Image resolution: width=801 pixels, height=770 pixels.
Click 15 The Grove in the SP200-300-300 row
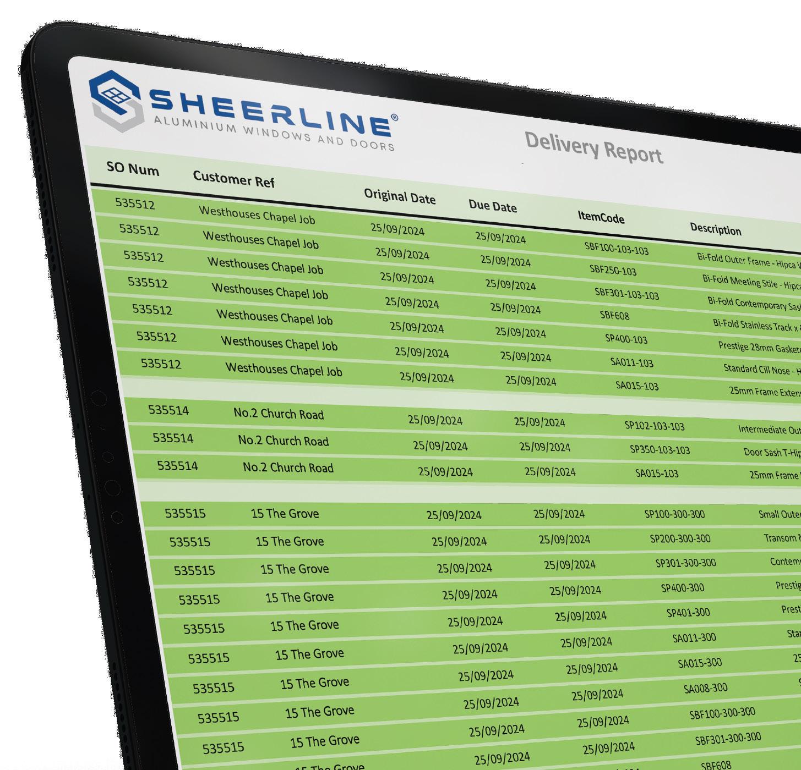click(x=290, y=541)
